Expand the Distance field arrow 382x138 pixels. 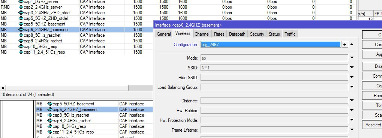click(352, 100)
